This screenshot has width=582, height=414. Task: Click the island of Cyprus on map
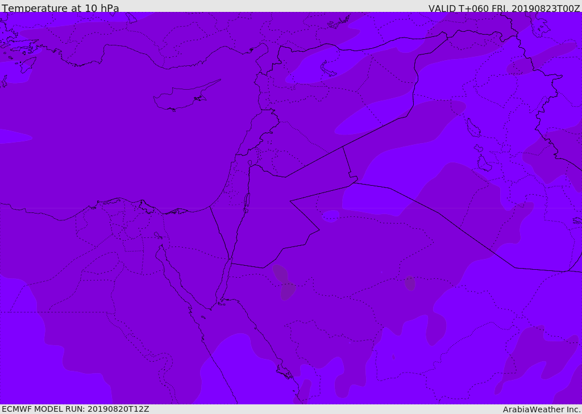[x=186, y=96]
